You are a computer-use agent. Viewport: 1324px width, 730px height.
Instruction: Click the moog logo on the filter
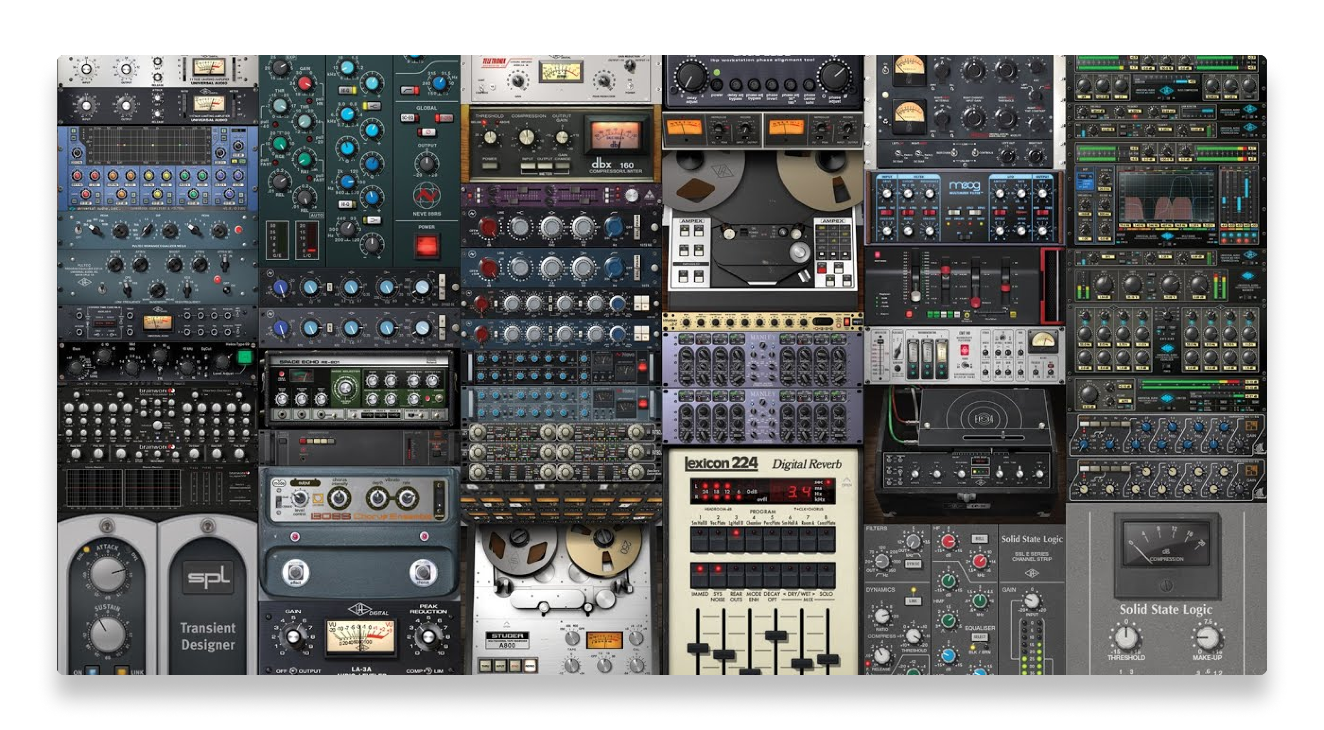964,186
